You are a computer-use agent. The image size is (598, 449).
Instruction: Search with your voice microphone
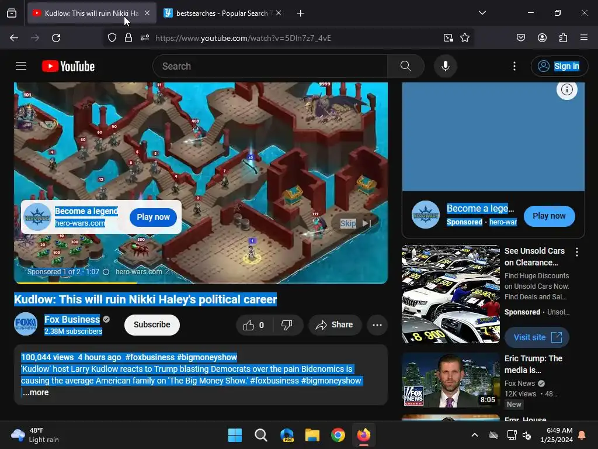(x=446, y=66)
